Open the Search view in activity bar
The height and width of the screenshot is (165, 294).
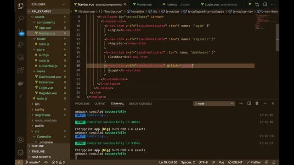pos(20,18)
